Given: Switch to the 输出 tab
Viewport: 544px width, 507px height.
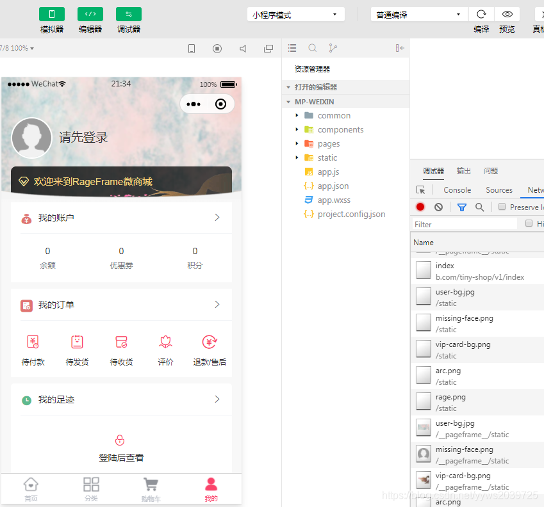Looking at the screenshot, I should (463, 171).
